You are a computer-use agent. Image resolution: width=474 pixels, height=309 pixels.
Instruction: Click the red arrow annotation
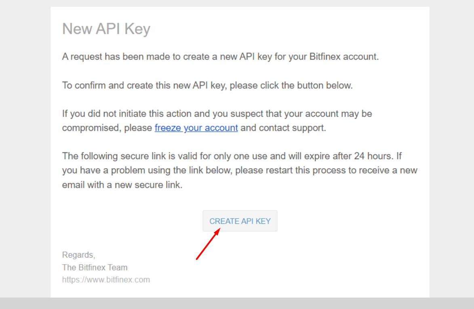click(208, 244)
